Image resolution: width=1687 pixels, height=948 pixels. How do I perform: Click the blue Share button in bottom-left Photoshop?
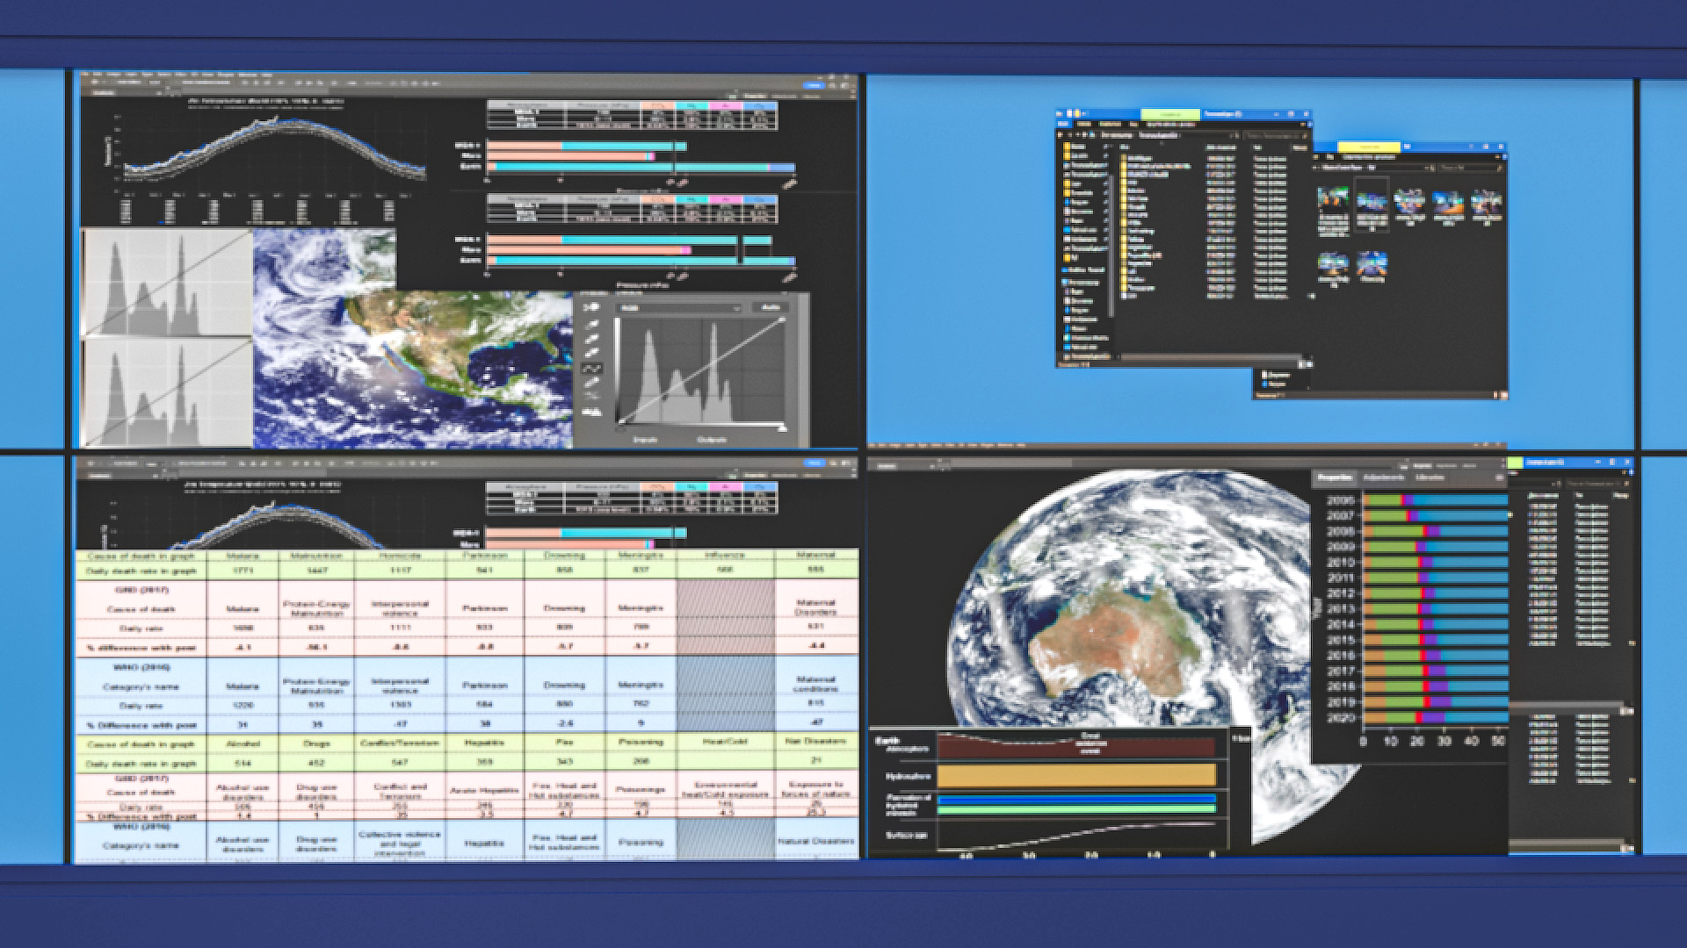815,463
